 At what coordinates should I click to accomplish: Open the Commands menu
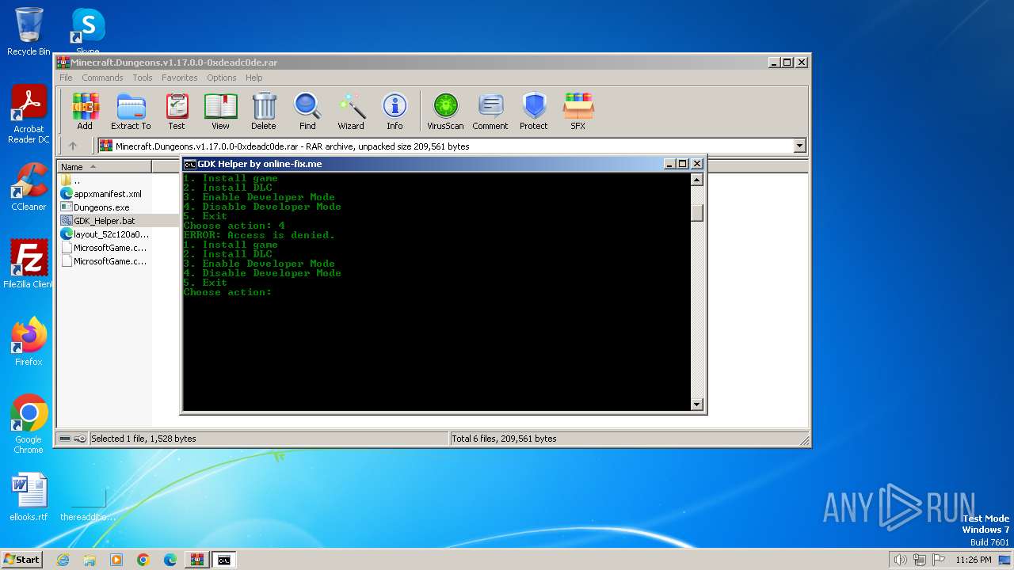(x=102, y=78)
